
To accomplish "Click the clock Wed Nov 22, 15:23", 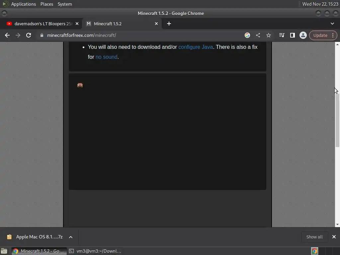I will (320, 4).
